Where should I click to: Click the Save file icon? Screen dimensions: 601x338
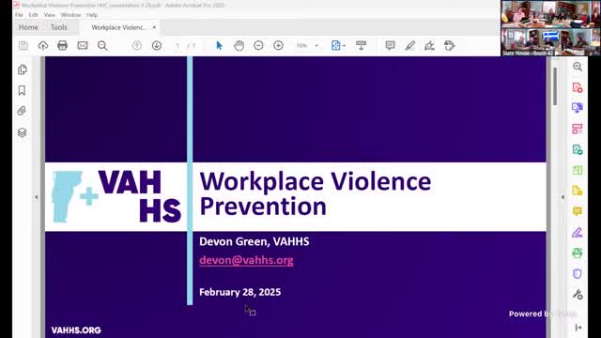[x=23, y=46]
